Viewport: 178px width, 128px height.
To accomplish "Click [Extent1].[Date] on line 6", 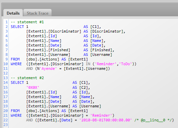I will point(44,45).
